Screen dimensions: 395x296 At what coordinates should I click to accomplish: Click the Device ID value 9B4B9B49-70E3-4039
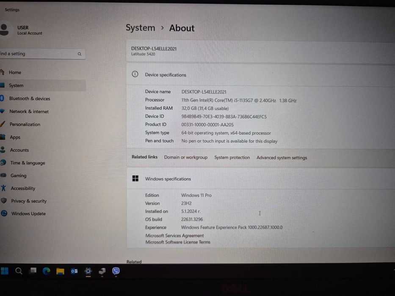click(224, 117)
